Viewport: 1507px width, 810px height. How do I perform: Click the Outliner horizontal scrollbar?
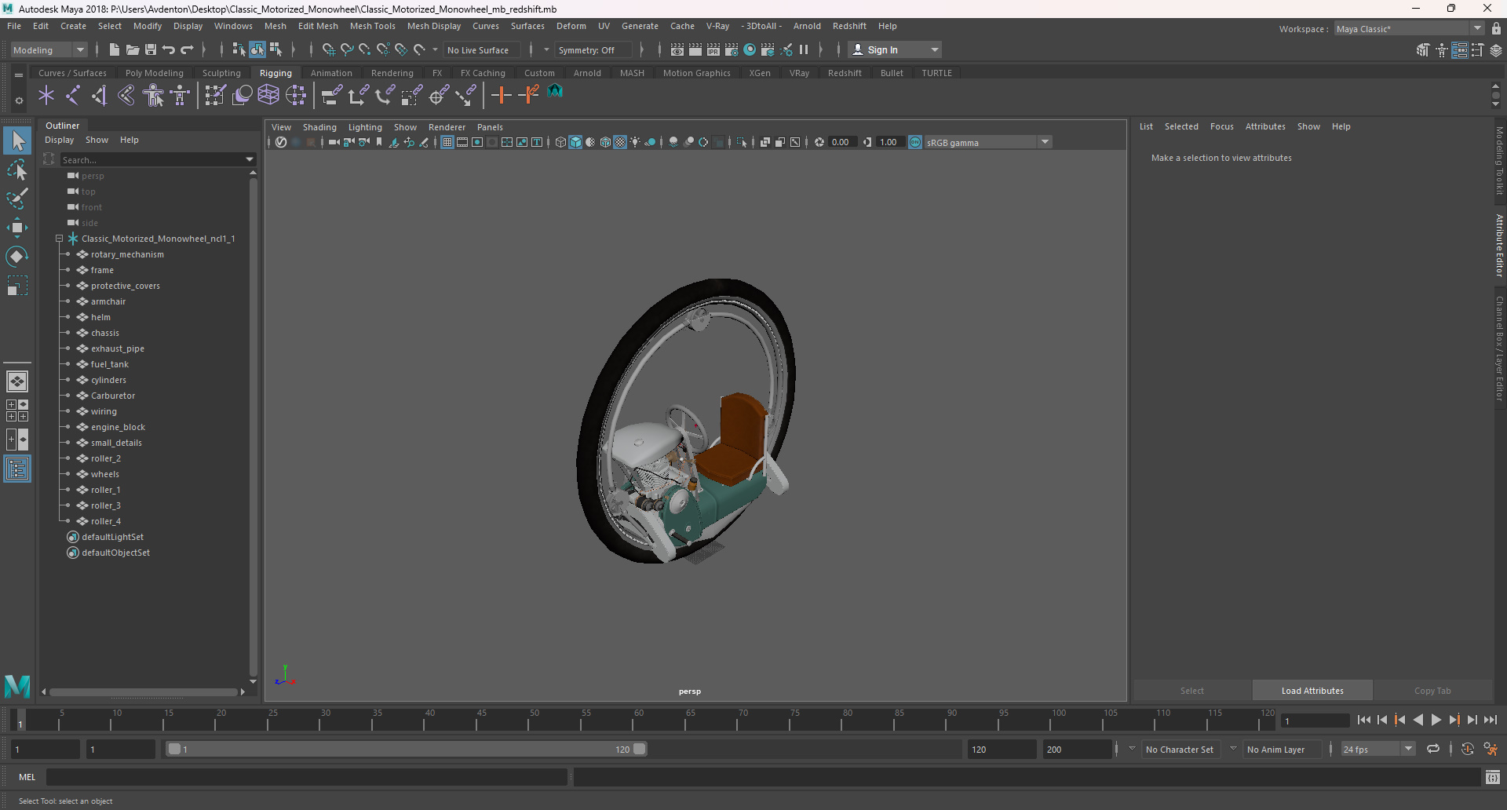[143, 692]
